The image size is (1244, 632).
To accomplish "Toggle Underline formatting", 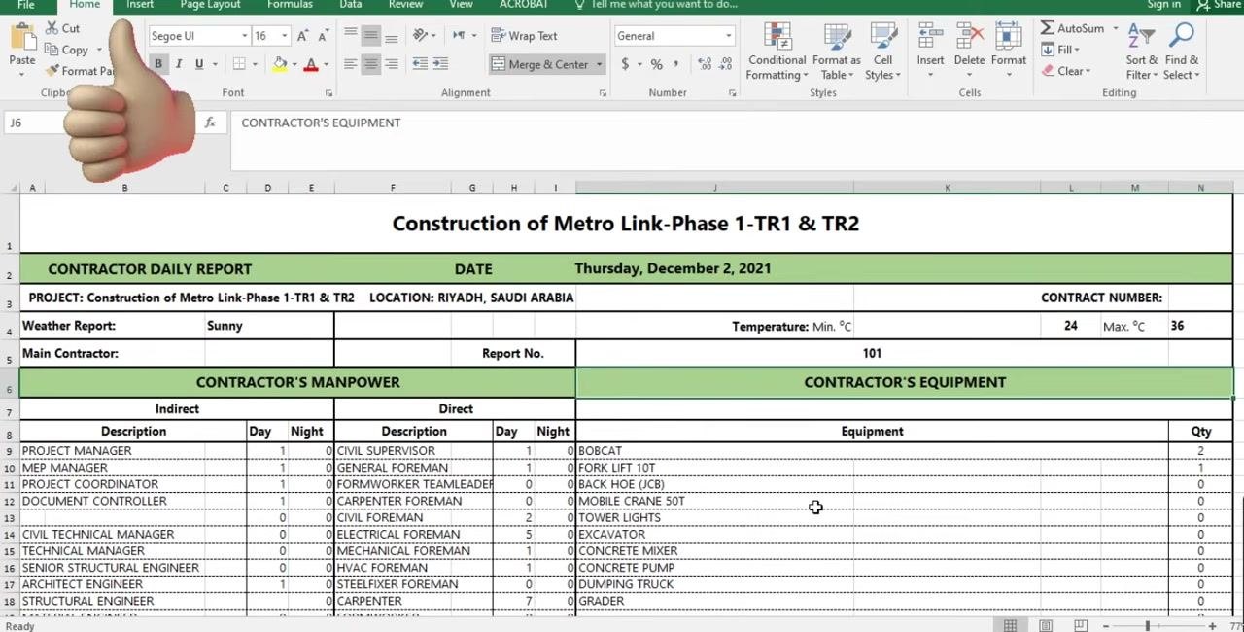I will (199, 64).
